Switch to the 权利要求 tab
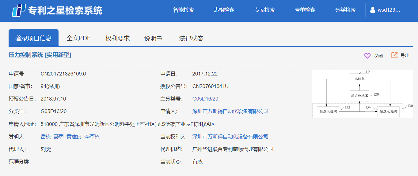The height and width of the screenshot is (176, 418). (x=118, y=38)
